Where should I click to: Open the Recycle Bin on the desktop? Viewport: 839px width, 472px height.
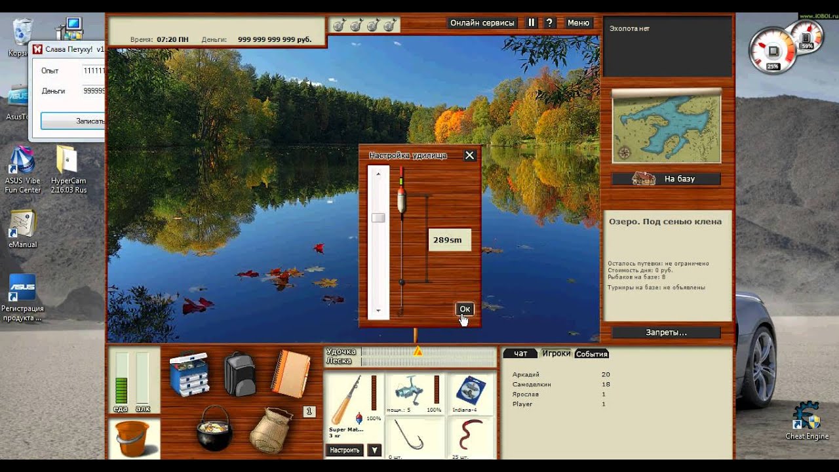coord(21,37)
